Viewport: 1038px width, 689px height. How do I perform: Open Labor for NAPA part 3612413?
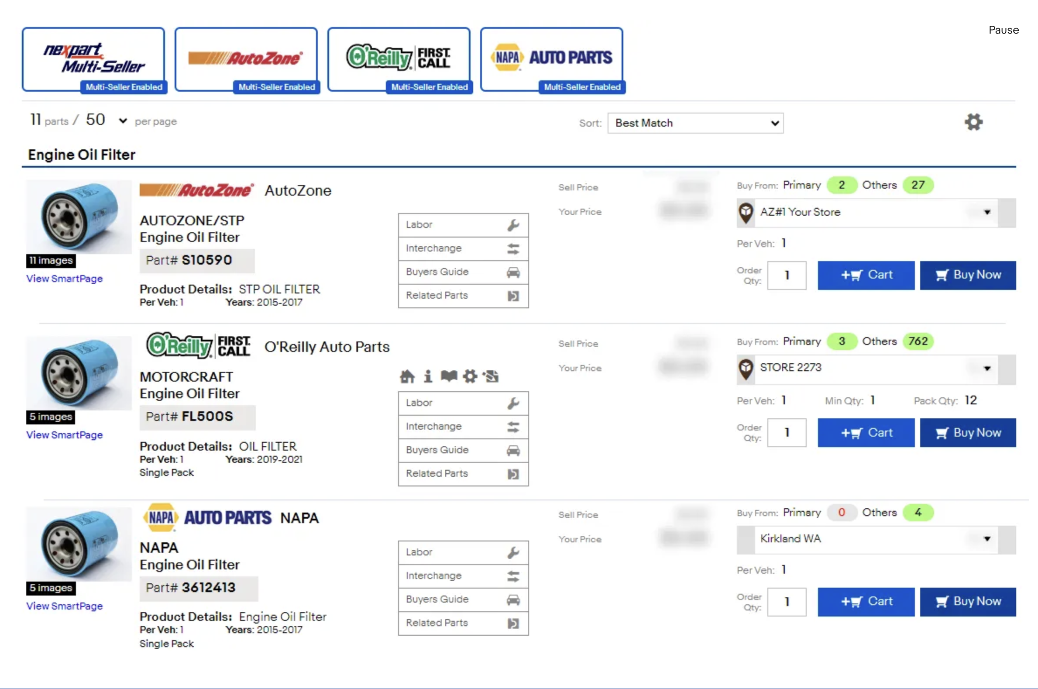[x=463, y=553]
